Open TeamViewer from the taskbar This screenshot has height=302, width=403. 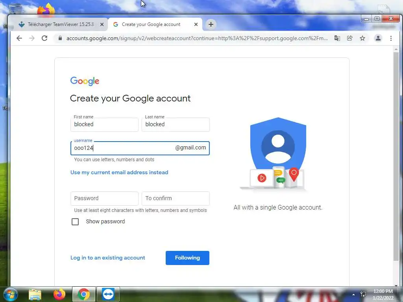pyautogui.click(x=108, y=294)
